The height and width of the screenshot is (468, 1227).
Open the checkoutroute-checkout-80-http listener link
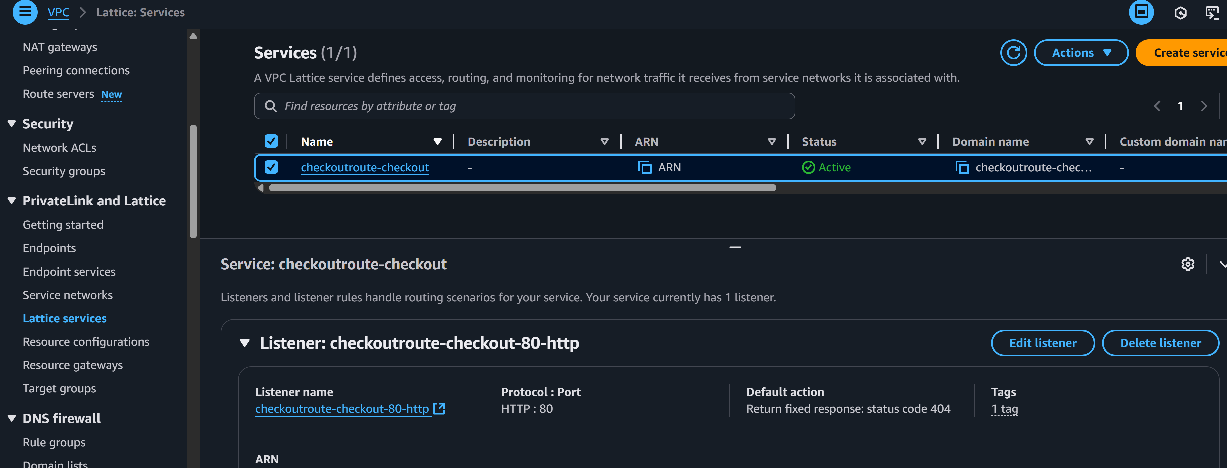[x=342, y=409]
